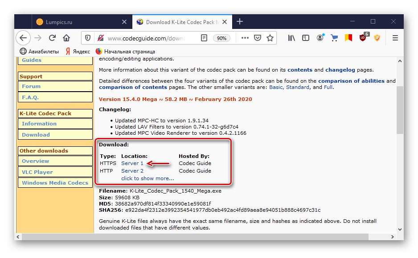This screenshot has height=258, width=418.
Task: Reload the page with the refresh icon
Action: click(52, 38)
